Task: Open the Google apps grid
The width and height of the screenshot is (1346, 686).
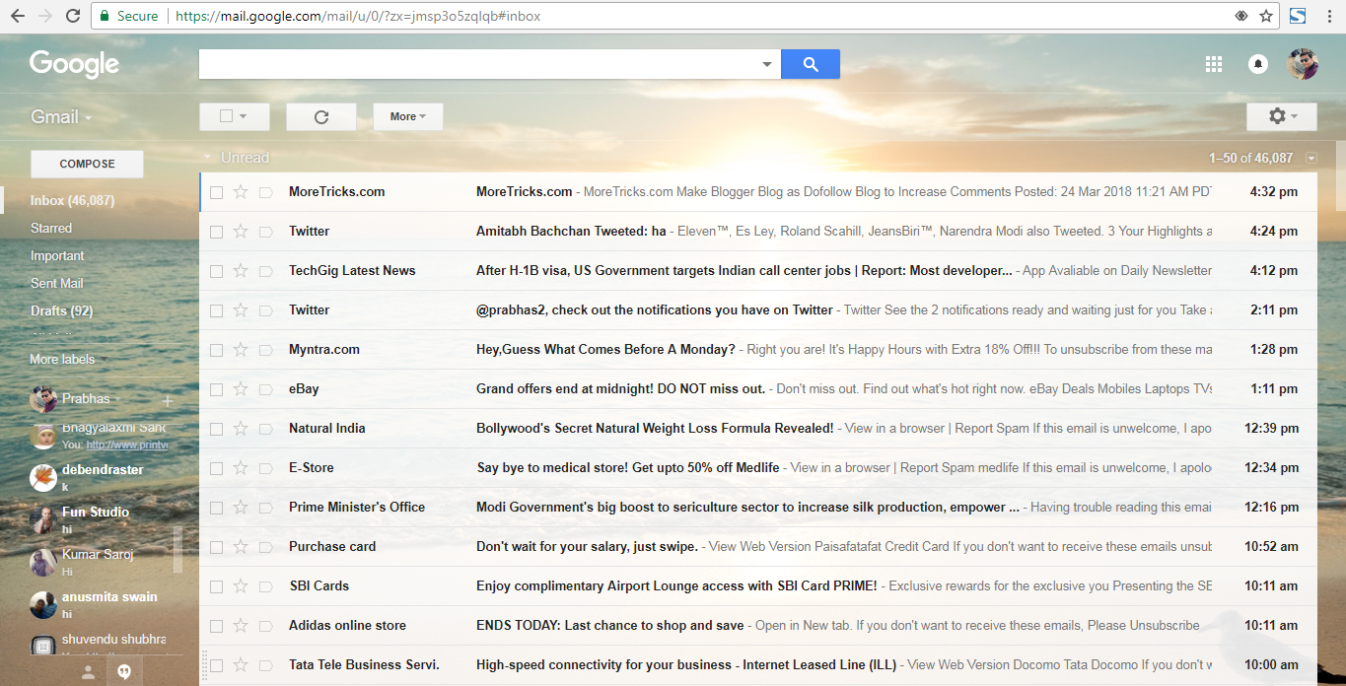Action: point(1214,64)
